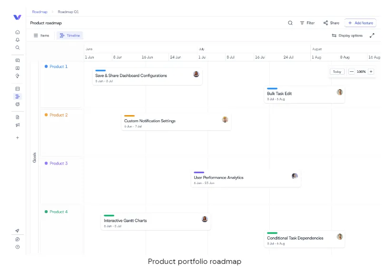
Task: Click the Roadmap Q1 breadcrumb
Action: tap(68, 12)
